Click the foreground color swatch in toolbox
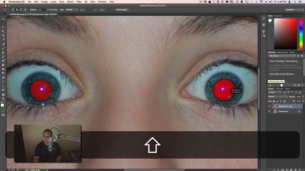Image resolution: width=305 pixels, height=171 pixels. [2, 105]
